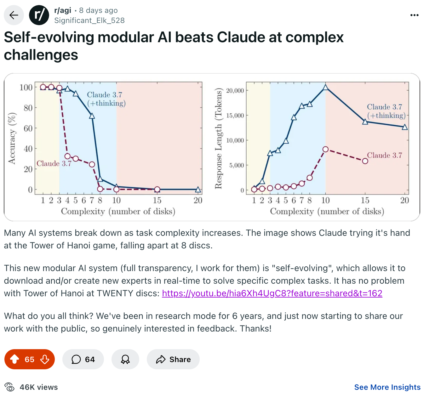Image resolution: width=429 pixels, height=403 pixels.
Task: Click the upvote arrow on the post
Action: [15, 359]
